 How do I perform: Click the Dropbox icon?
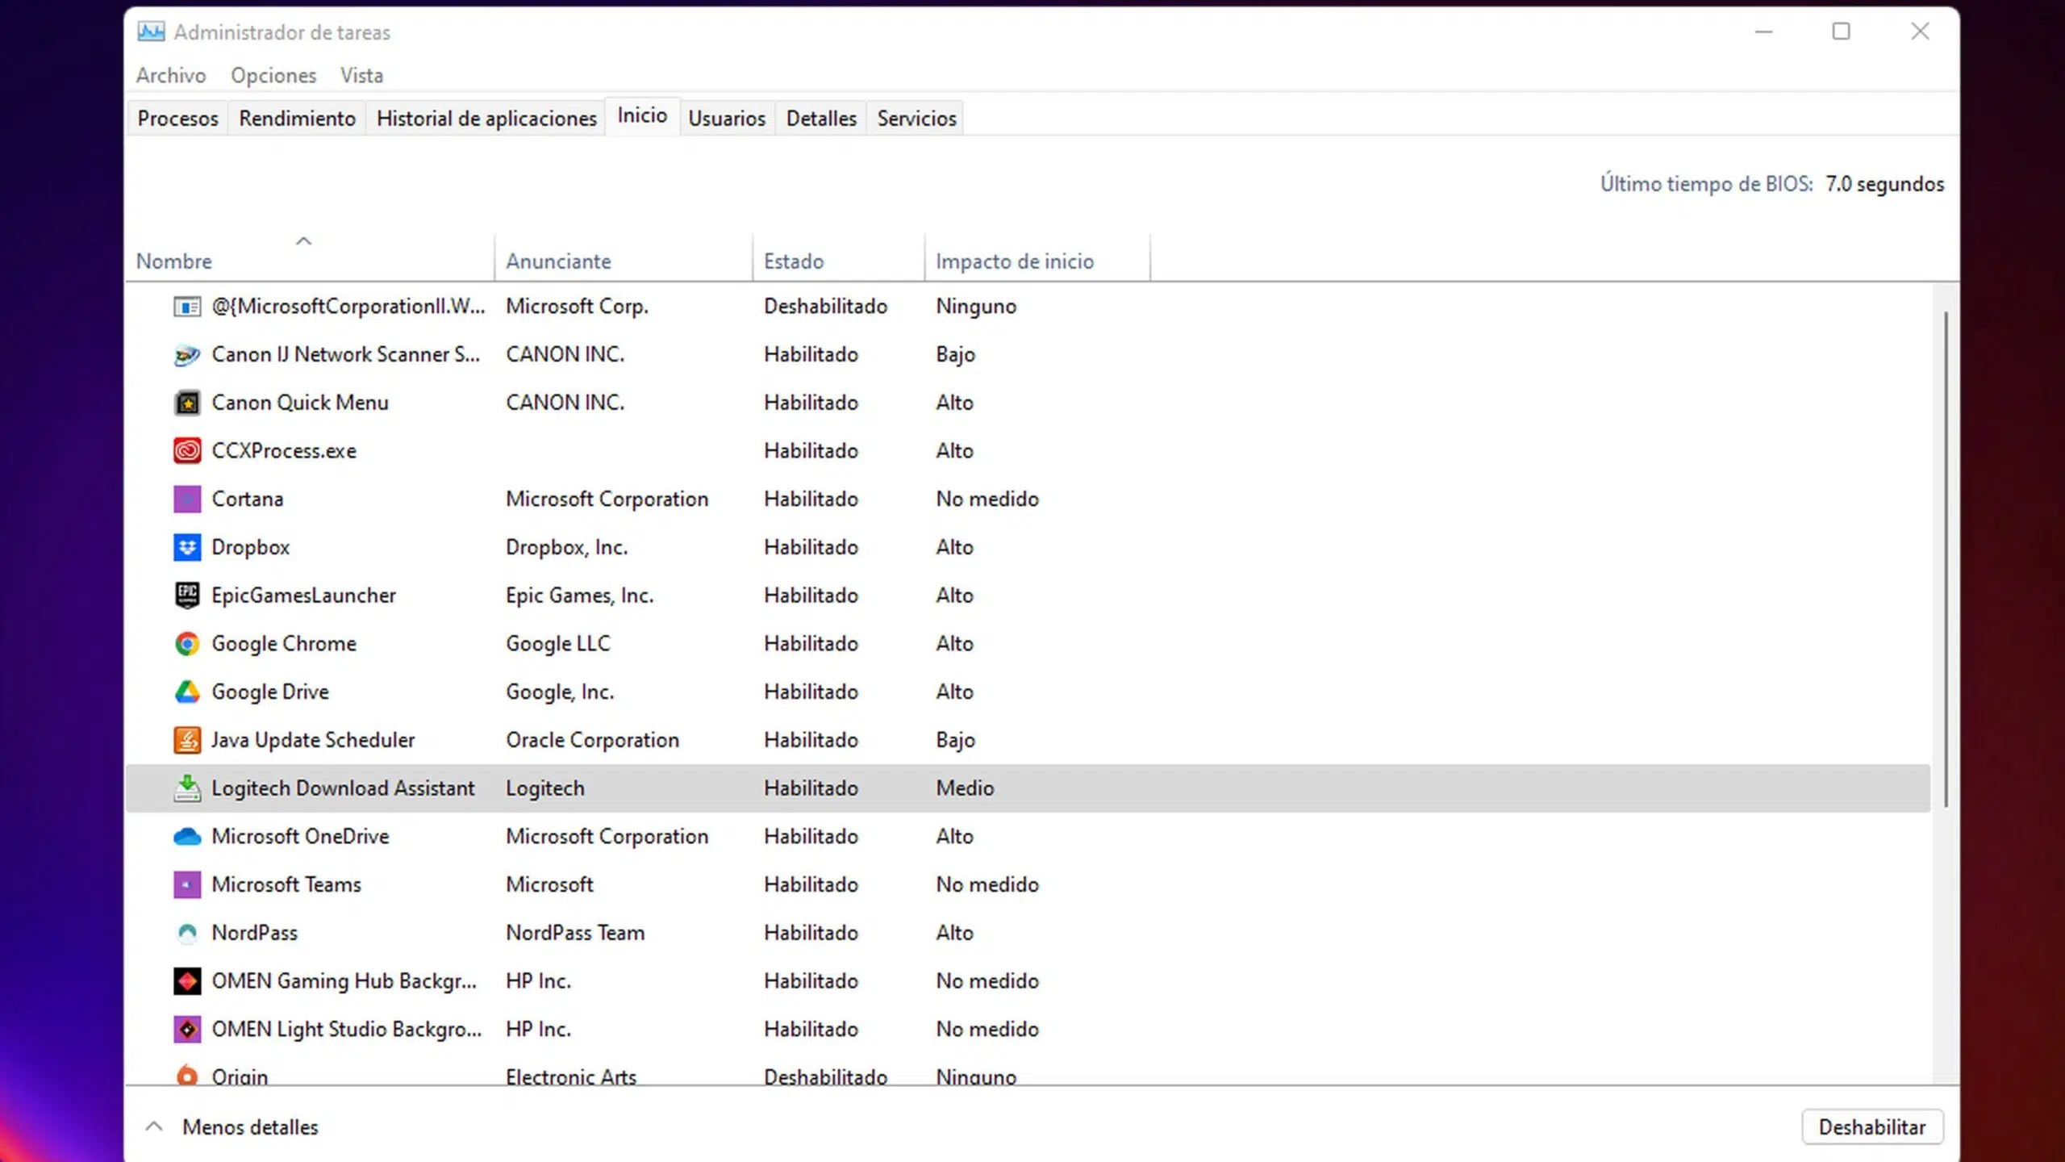pyautogui.click(x=187, y=548)
